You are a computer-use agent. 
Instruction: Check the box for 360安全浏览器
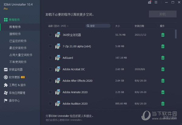(x=50, y=35)
